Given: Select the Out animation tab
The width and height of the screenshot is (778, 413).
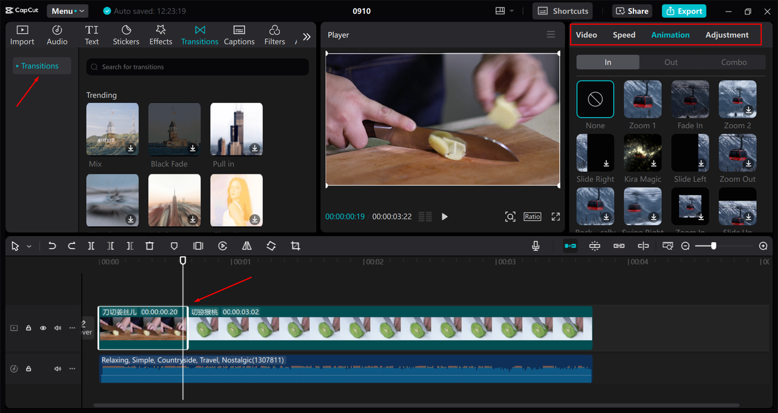Looking at the screenshot, I should click(x=671, y=62).
